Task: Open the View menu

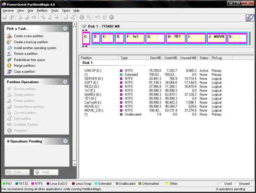Action: pyautogui.click(x=20, y=11)
